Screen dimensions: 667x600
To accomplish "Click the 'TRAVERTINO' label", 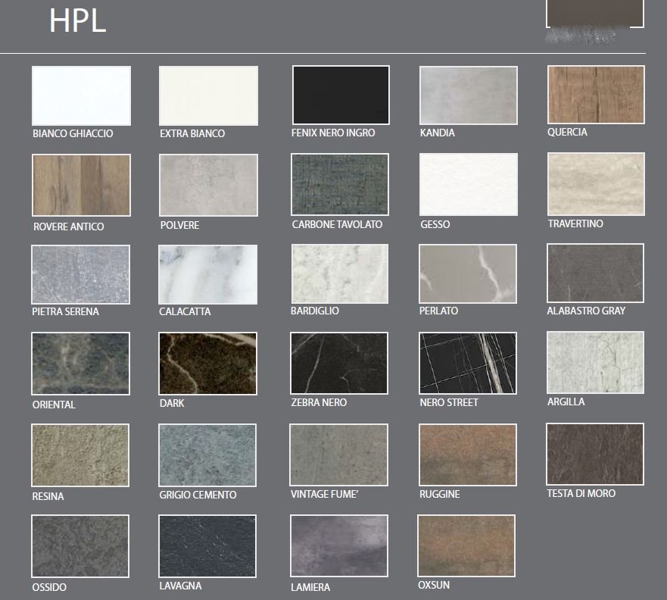I will pyautogui.click(x=575, y=223).
